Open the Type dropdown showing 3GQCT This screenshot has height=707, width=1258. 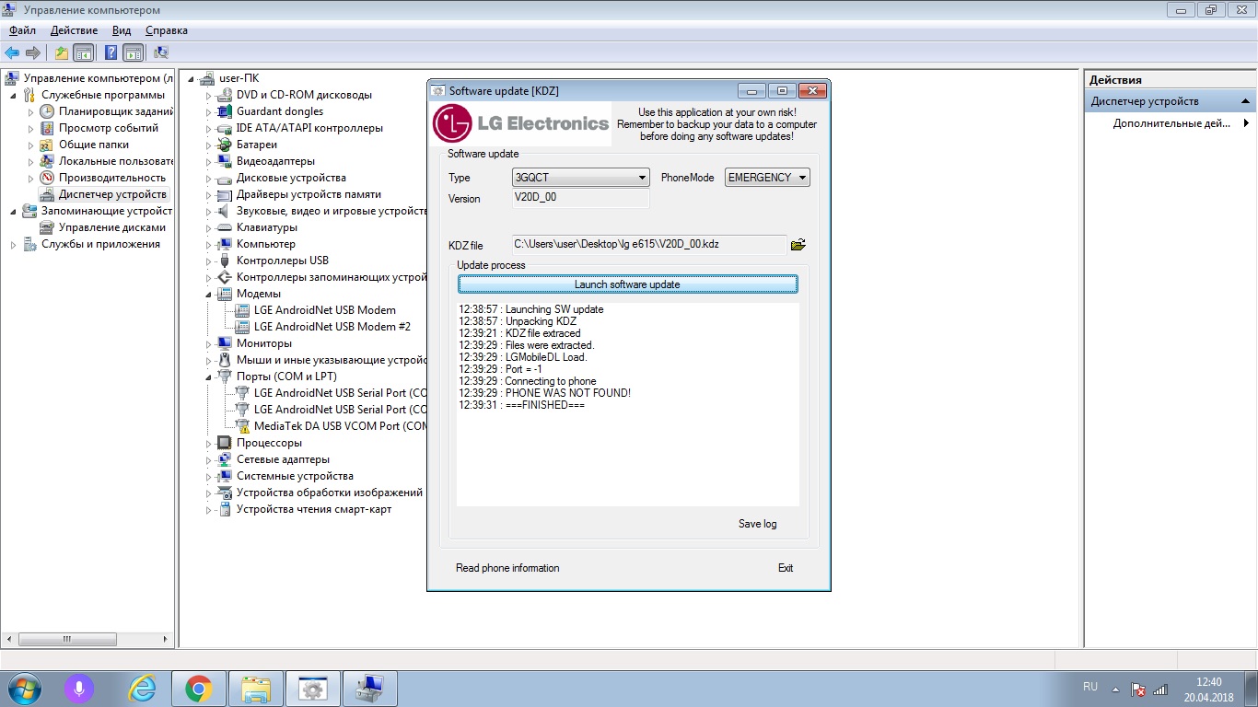[580, 178]
